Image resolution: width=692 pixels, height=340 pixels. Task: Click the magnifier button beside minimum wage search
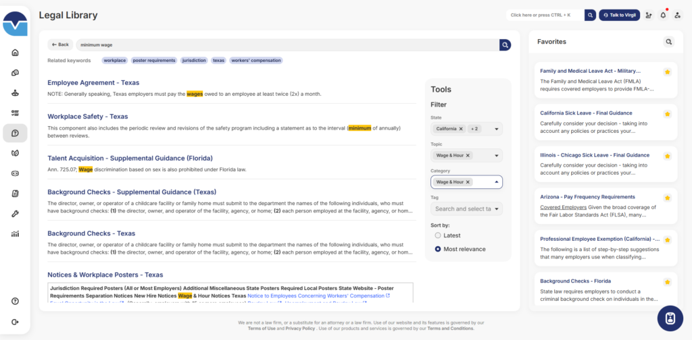tap(505, 45)
